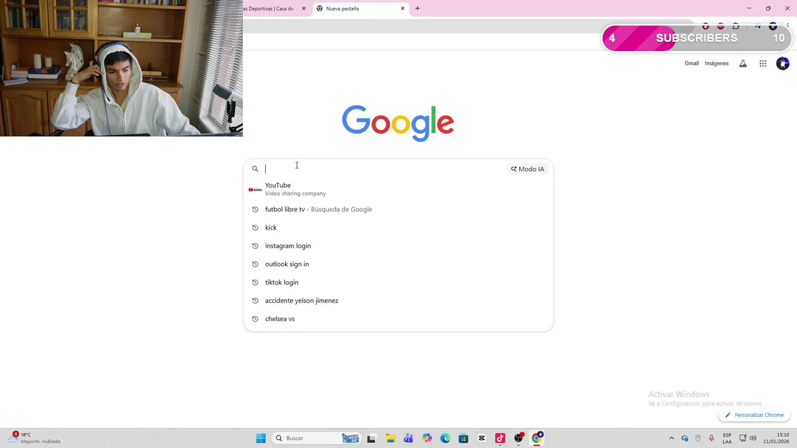The height and width of the screenshot is (448, 797).
Task: Open CapCut from the taskbar
Action: (x=482, y=438)
